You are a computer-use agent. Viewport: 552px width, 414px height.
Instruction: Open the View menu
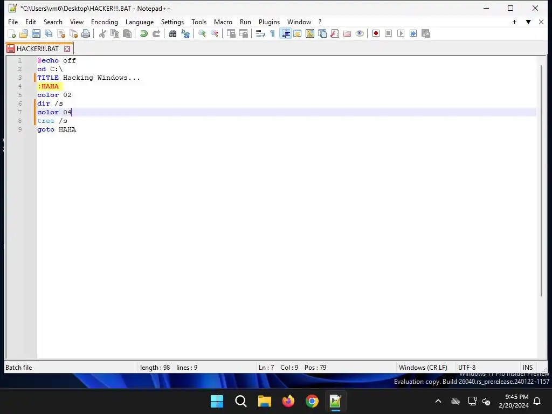tap(77, 22)
